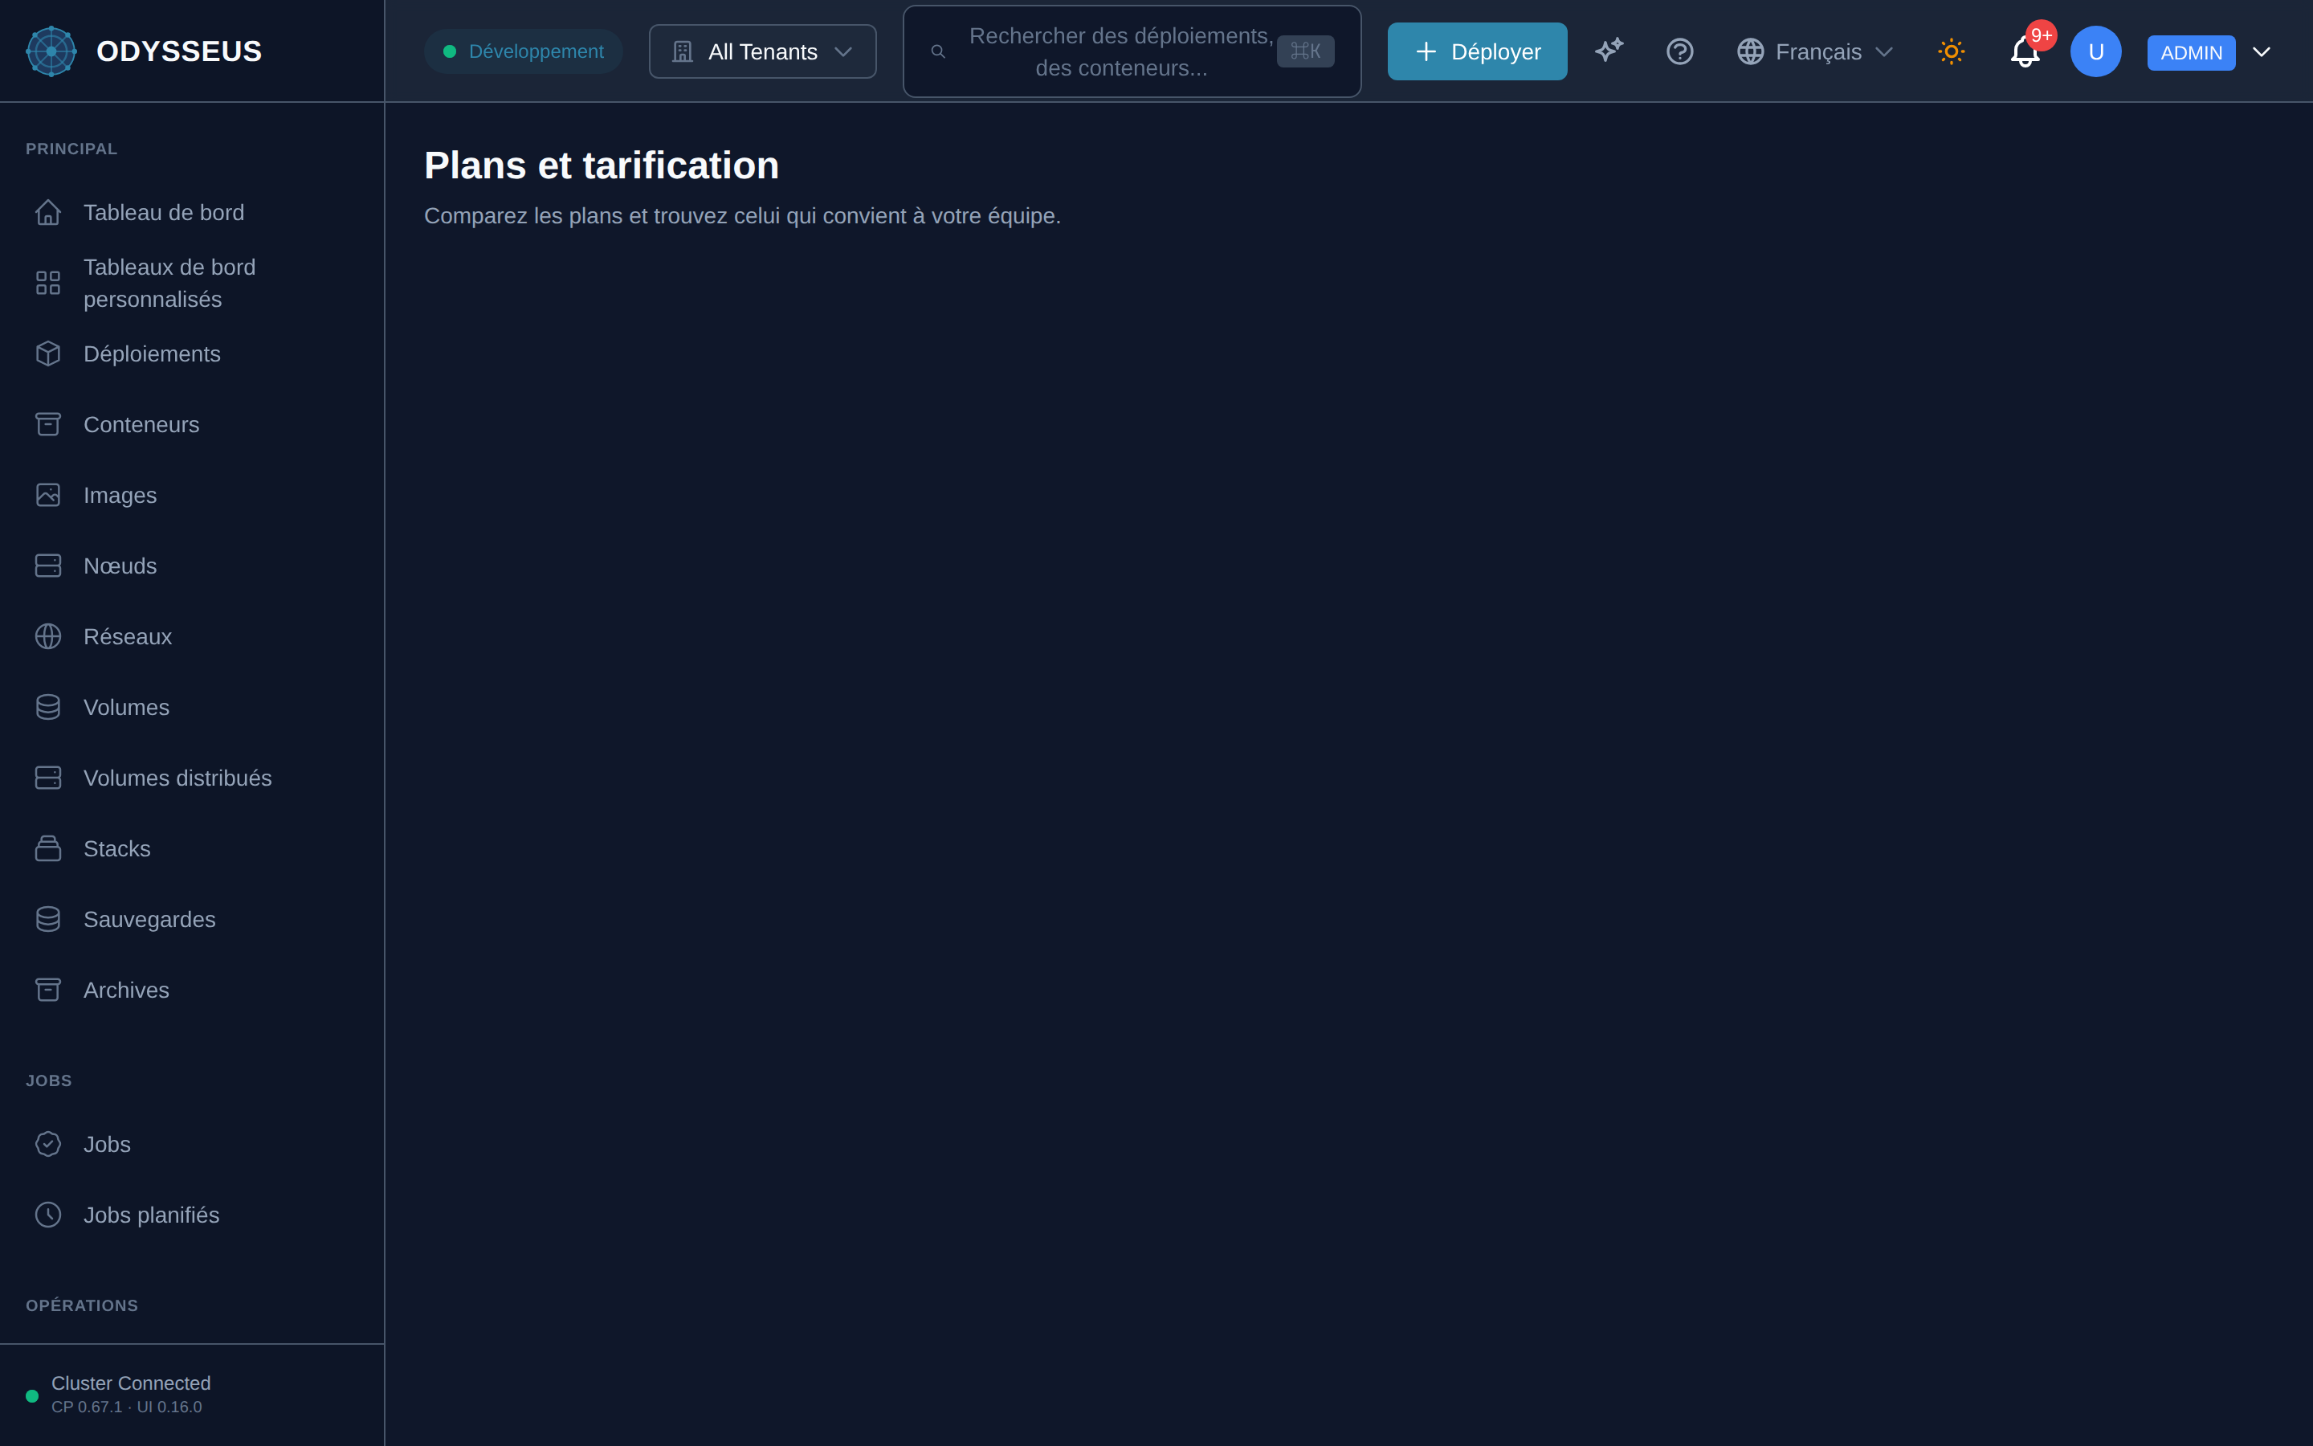Image resolution: width=2313 pixels, height=1446 pixels.
Task: Click the Développement environment badge
Action: [524, 51]
